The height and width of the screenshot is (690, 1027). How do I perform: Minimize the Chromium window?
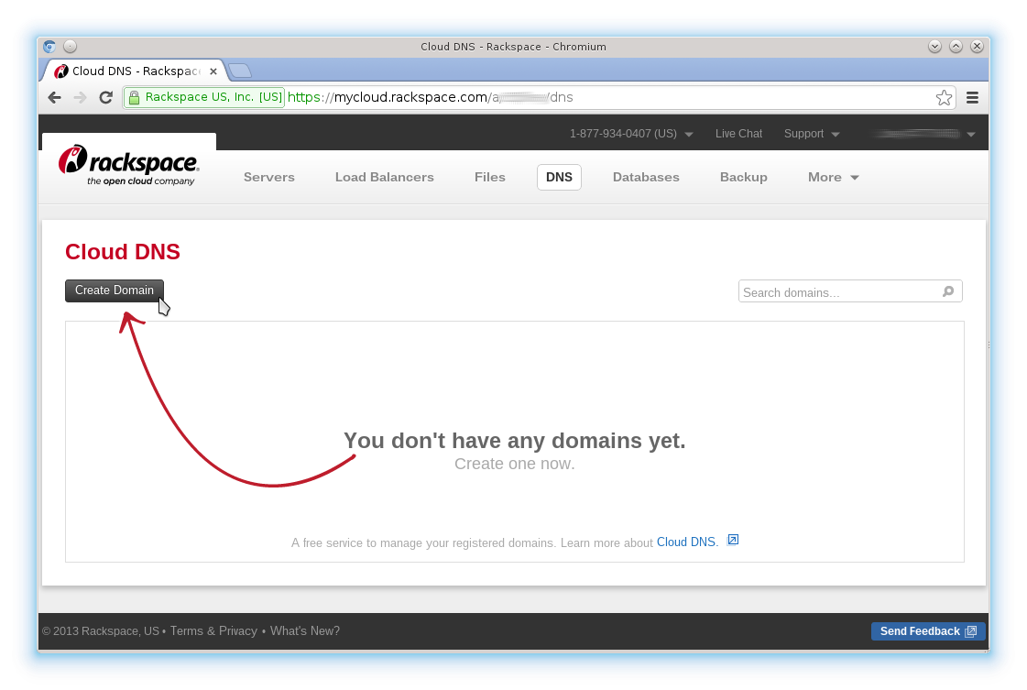(934, 47)
